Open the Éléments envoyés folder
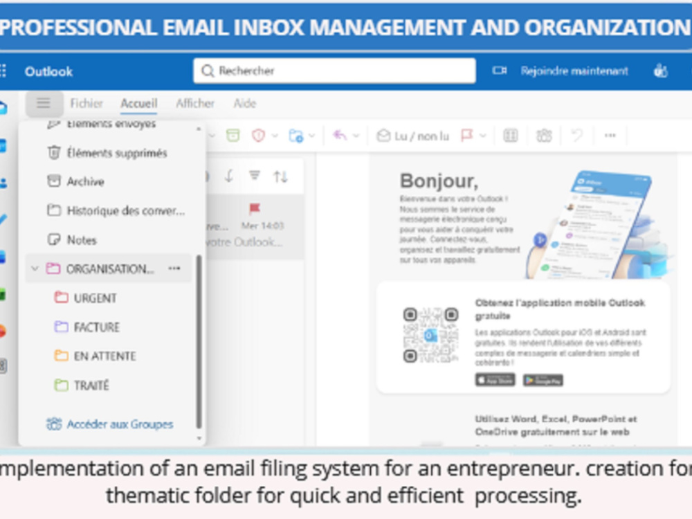692x519 pixels. pyautogui.click(x=110, y=124)
